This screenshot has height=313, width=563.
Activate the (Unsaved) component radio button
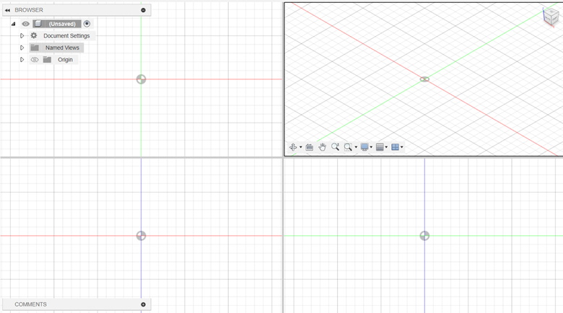pyautogui.click(x=87, y=24)
